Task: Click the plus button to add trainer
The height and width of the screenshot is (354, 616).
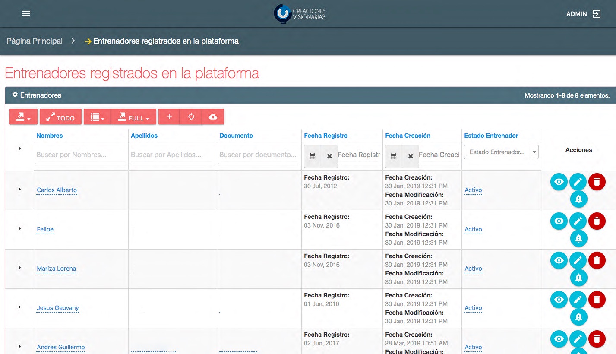Action: pyautogui.click(x=169, y=117)
